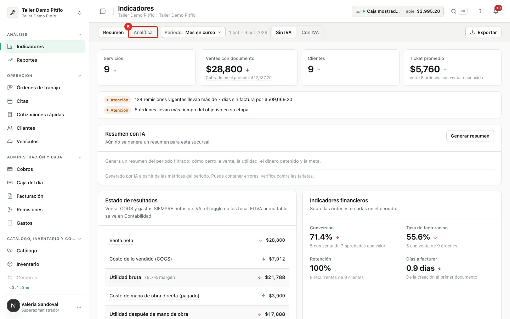Select Con IVA toggle option
Screen dimensions: 510x319
310,32
